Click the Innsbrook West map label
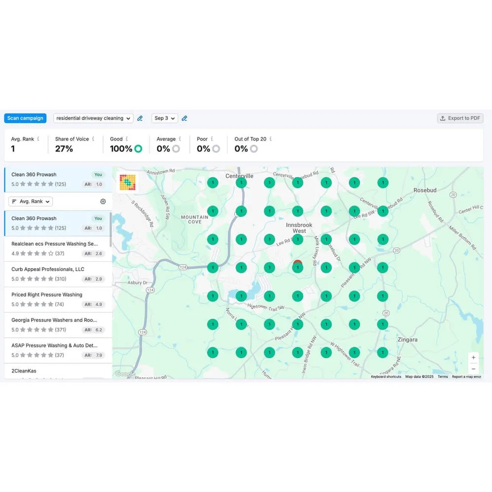 [x=299, y=228]
